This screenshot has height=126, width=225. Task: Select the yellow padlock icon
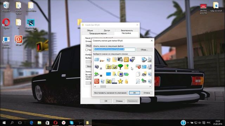pos(126,81)
